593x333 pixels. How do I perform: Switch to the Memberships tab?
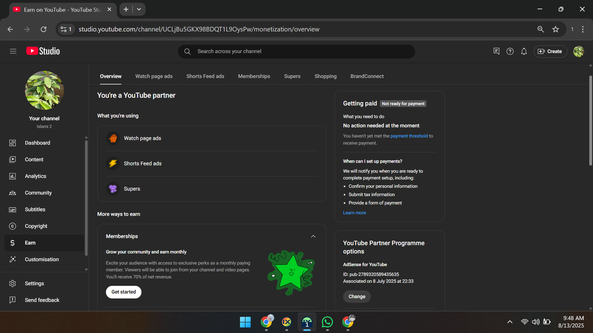tap(254, 76)
